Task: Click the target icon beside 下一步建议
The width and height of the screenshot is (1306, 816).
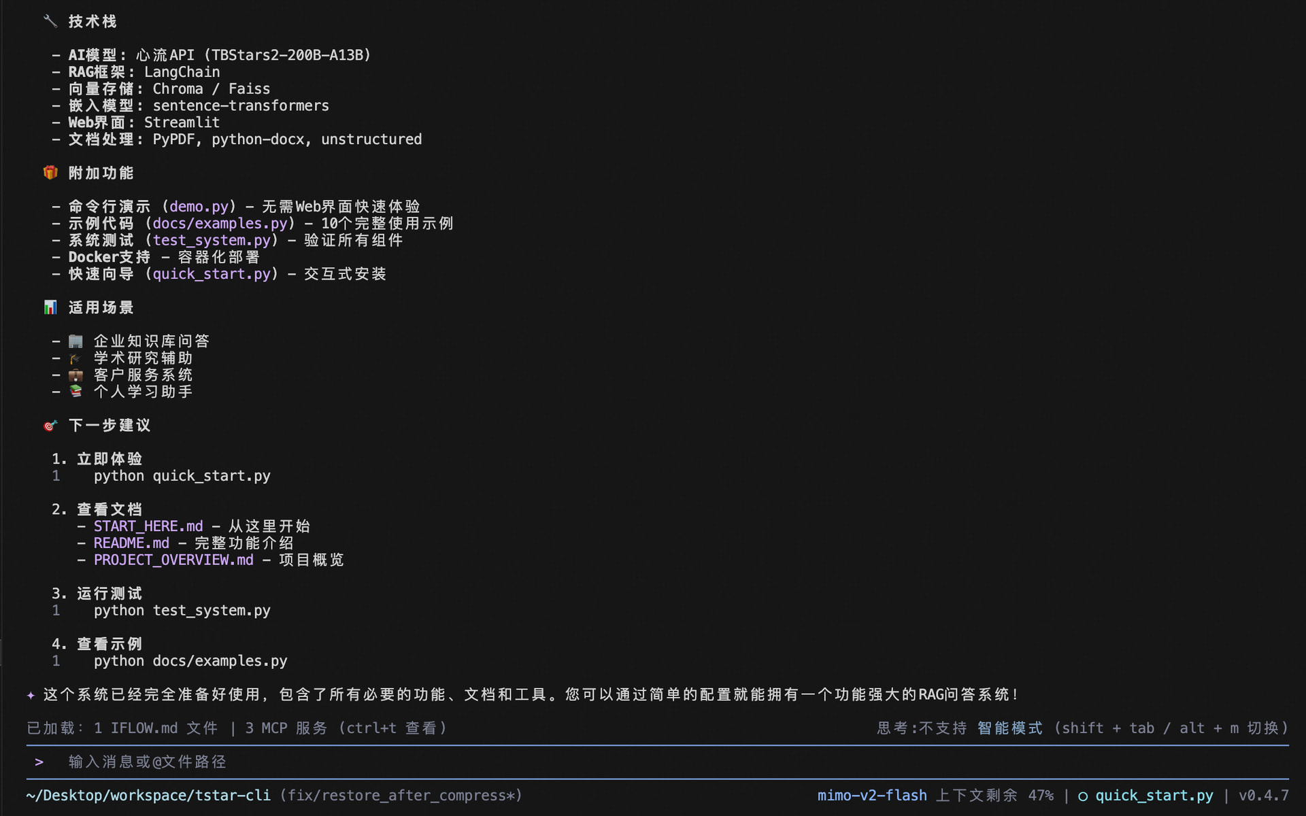Action: click(50, 426)
